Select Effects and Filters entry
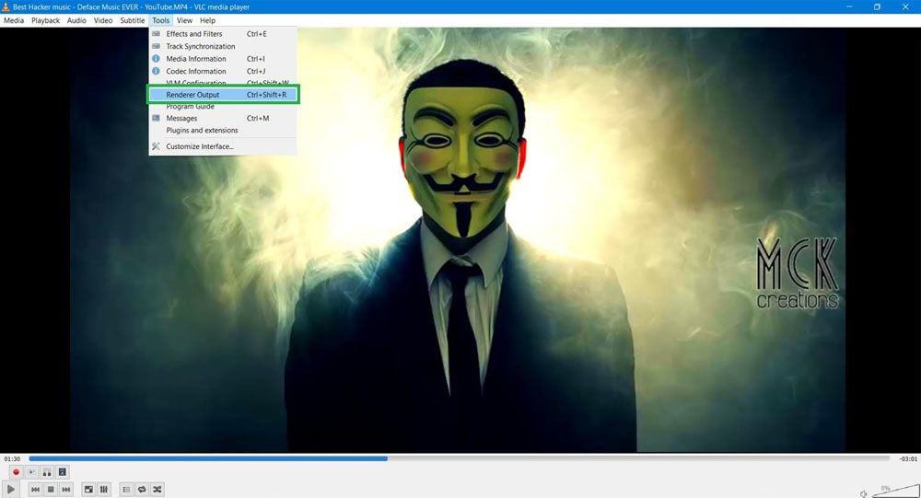Viewport: 921px width, 498px height. tap(223, 34)
